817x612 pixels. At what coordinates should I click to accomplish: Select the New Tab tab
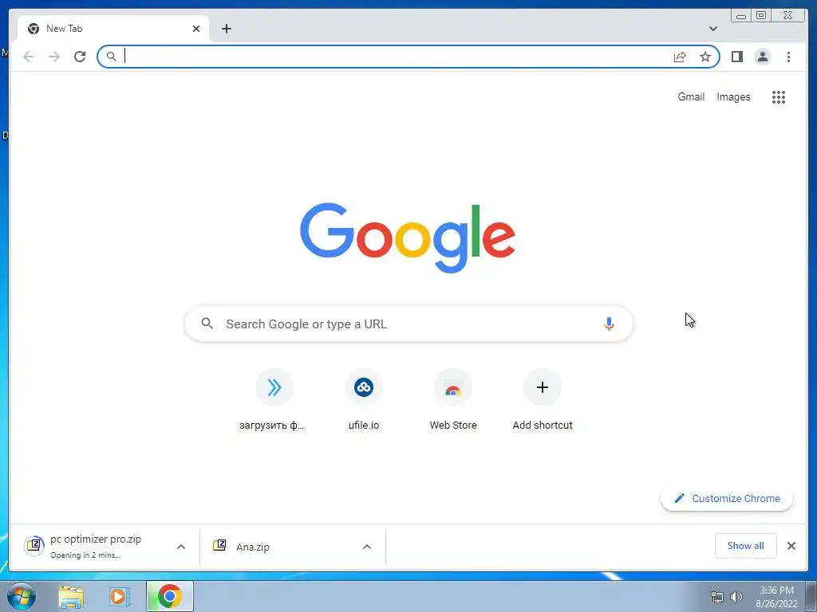point(113,29)
